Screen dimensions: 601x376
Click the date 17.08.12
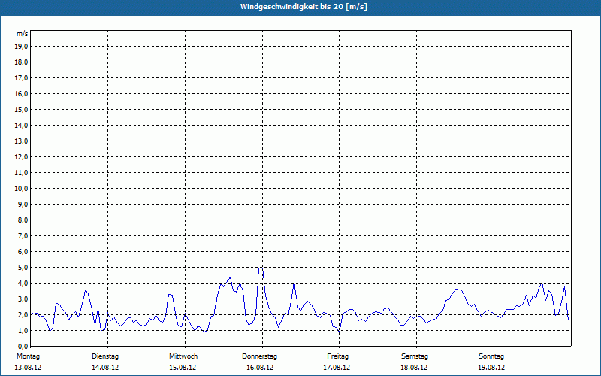tap(337, 368)
